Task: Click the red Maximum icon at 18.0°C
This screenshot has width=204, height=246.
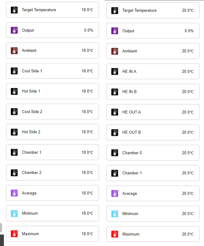Action: [x=14, y=234]
